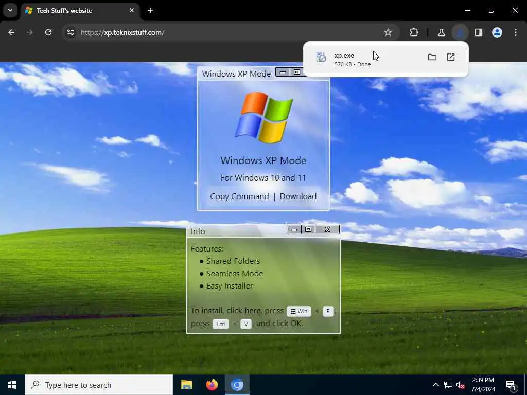Open Chrome Labs flask icon
527x395 pixels.
[x=441, y=32]
